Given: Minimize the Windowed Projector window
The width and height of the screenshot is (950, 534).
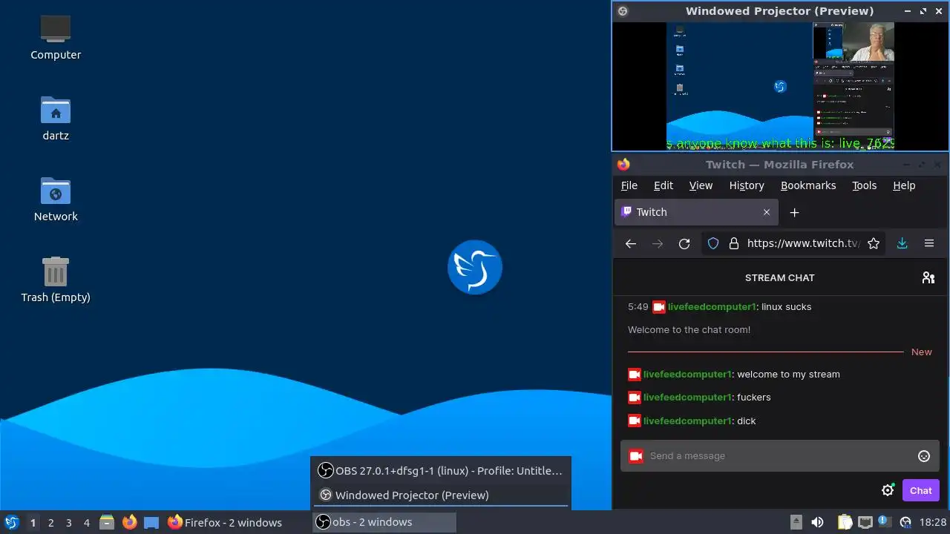Looking at the screenshot, I should 908,11.
